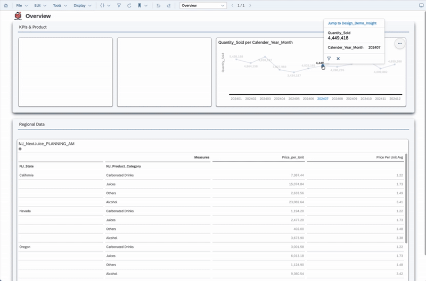Open the chart's more actions ellipsis button

400,44
